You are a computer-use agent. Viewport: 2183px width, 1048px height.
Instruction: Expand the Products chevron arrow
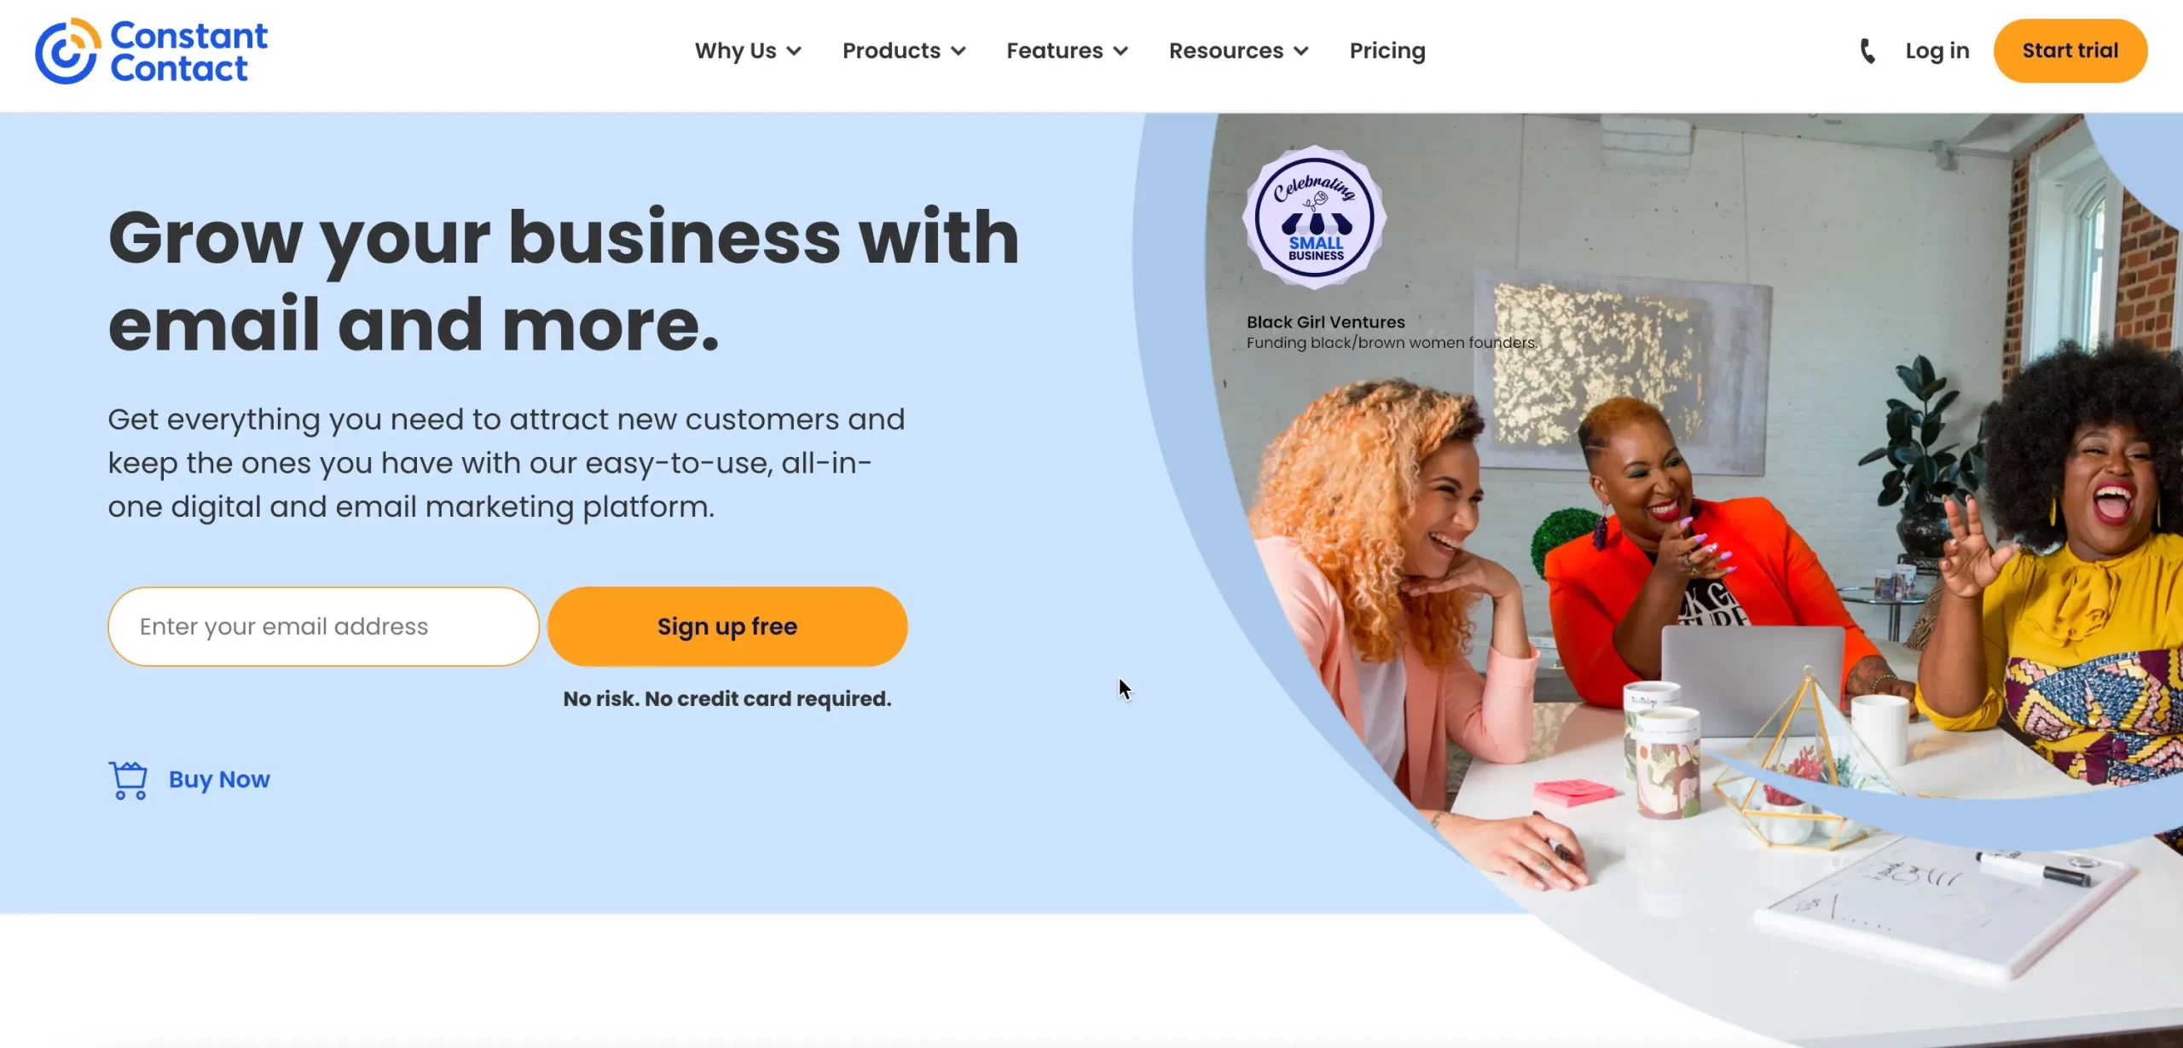coord(958,51)
